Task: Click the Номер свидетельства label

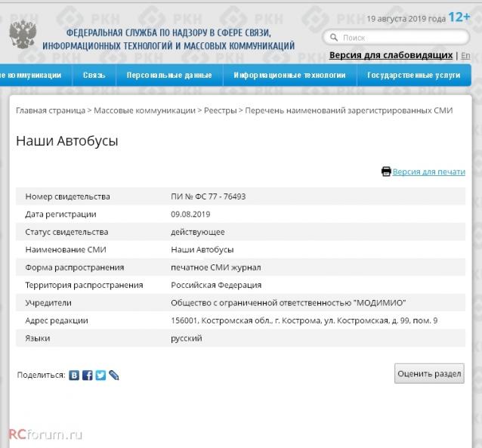Action: click(x=67, y=196)
